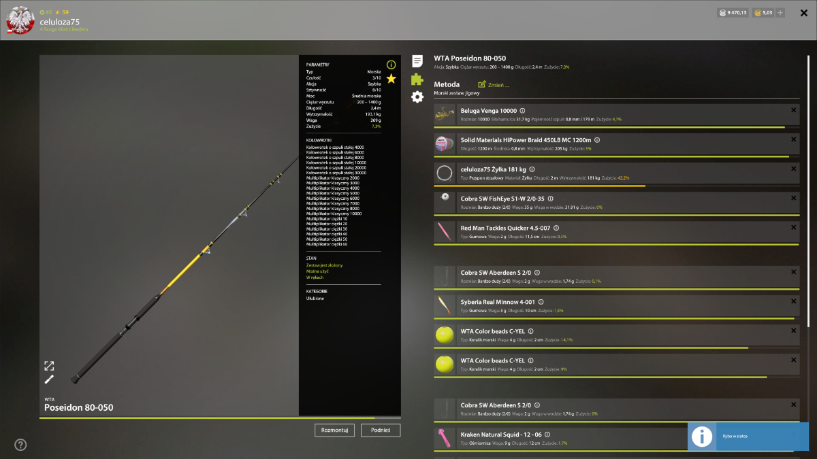Add premium currency with plus icon
This screenshot has width=817, height=459.
(780, 12)
